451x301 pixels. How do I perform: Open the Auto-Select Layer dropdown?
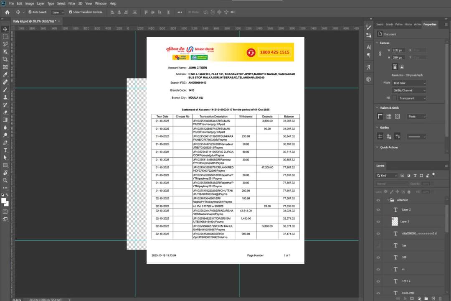click(58, 12)
